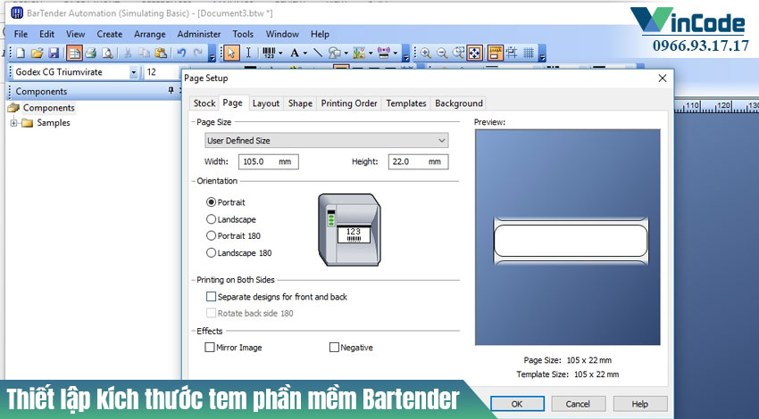Click the Zoom to region icon
This screenshot has height=419, width=759.
[458, 53]
